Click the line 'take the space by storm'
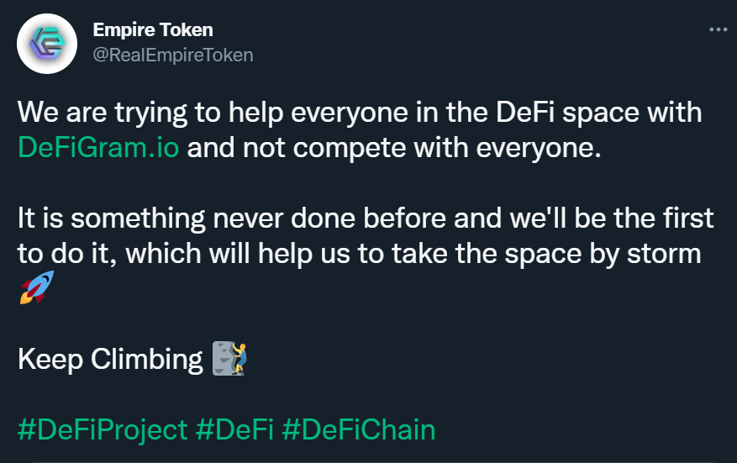 pyautogui.click(x=546, y=254)
